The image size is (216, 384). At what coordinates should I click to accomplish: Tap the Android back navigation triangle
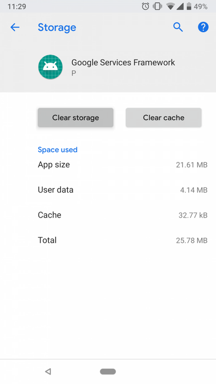click(48, 372)
